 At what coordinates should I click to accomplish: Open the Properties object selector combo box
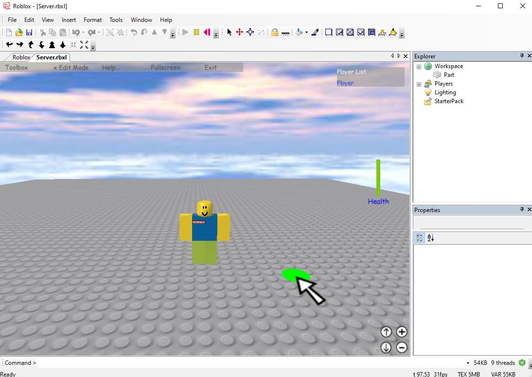[472, 223]
